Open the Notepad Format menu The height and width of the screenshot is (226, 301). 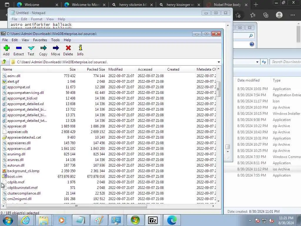[37, 19]
